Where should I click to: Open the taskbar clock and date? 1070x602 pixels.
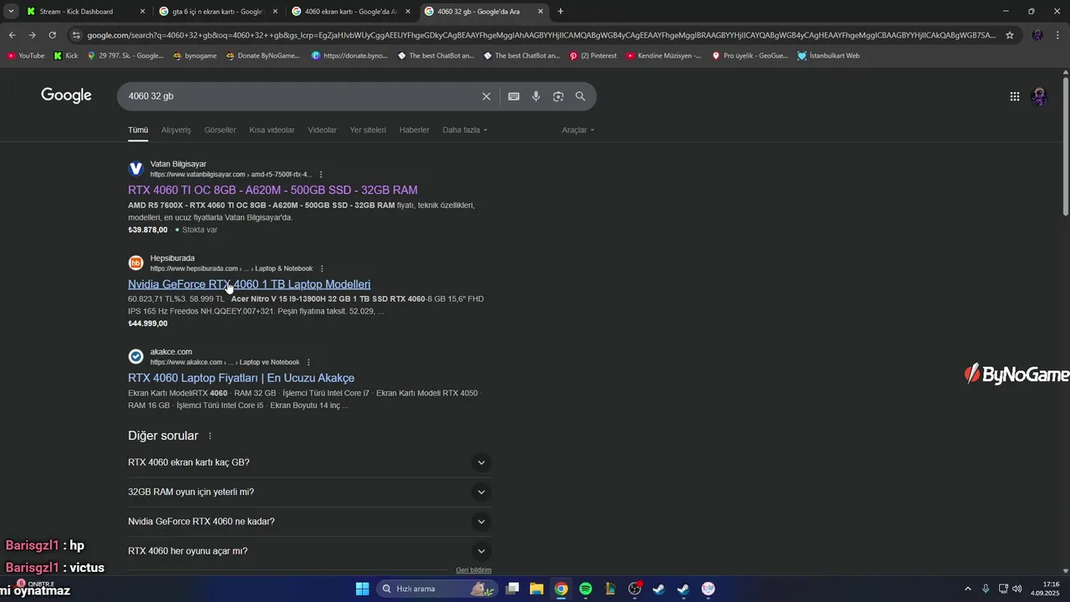[1045, 589]
